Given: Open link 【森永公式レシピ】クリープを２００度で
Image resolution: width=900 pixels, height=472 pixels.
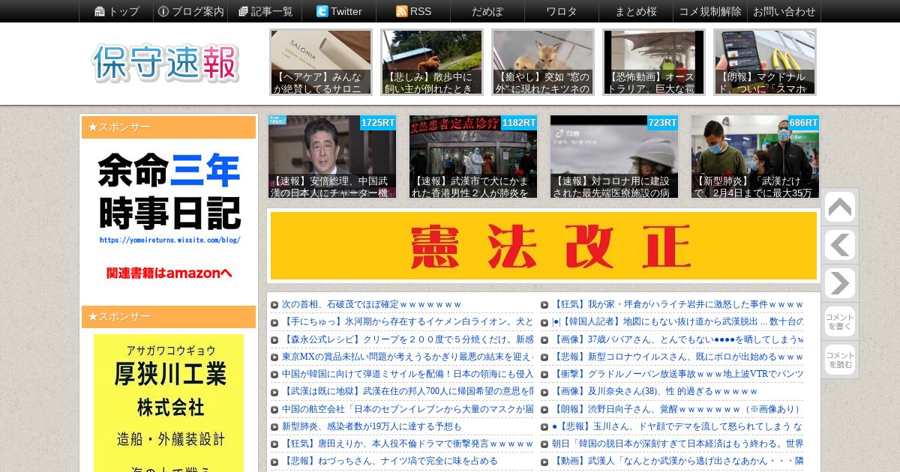Looking at the screenshot, I should pyautogui.click(x=407, y=339).
